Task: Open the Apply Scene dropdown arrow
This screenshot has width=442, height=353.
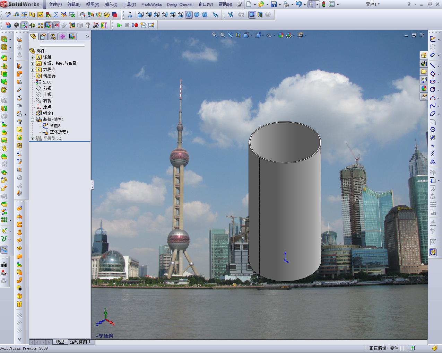Action: 294,35
